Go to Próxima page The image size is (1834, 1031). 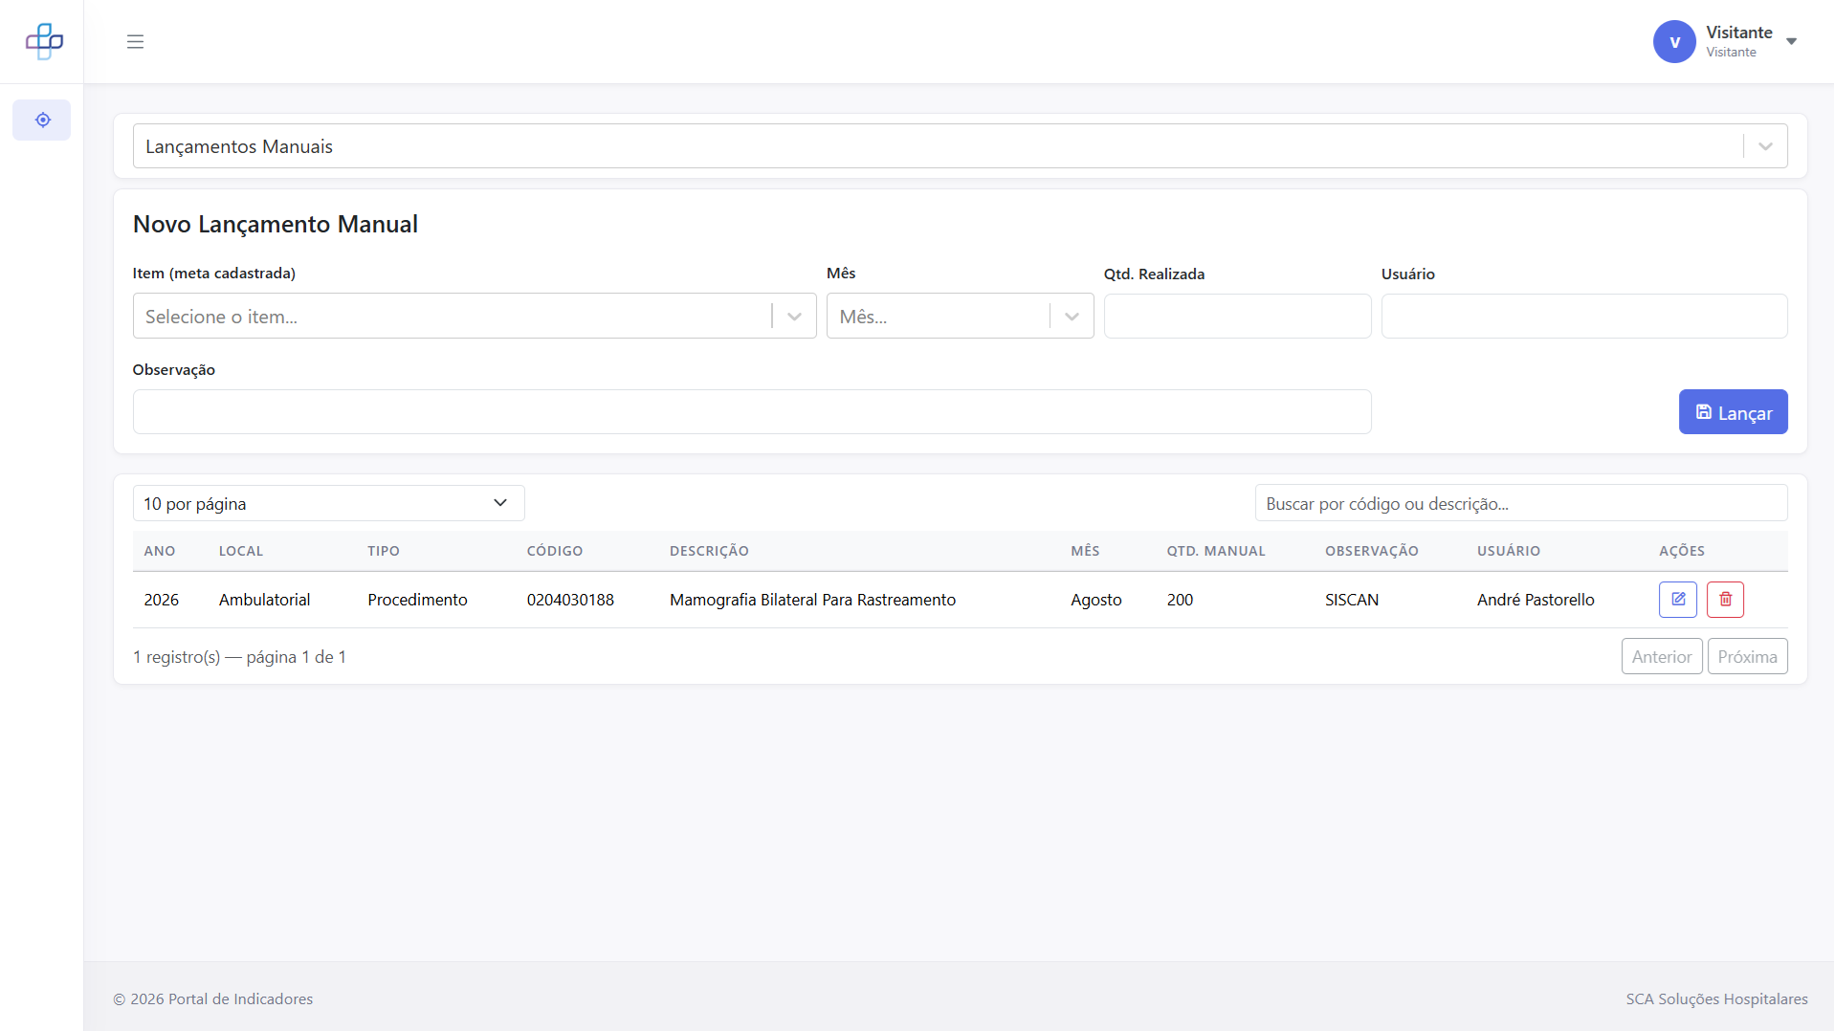tap(1747, 657)
